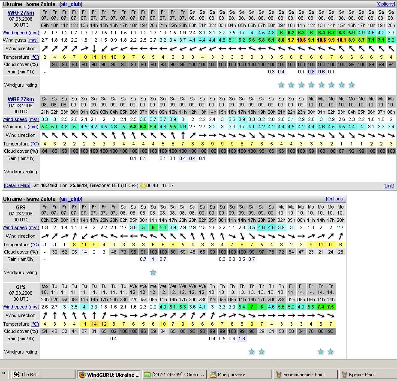Click the [Link] permalink at right
Screen dimensions: 397x381
click(389, 186)
